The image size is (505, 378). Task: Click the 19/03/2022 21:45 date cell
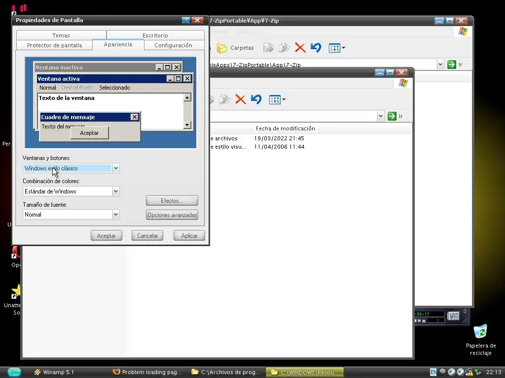pos(279,138)
